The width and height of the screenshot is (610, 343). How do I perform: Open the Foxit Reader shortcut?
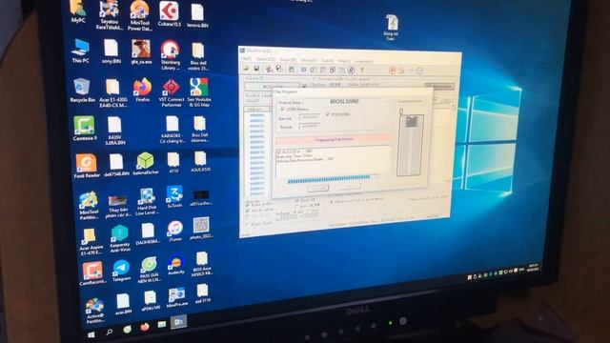coord(87,166)
